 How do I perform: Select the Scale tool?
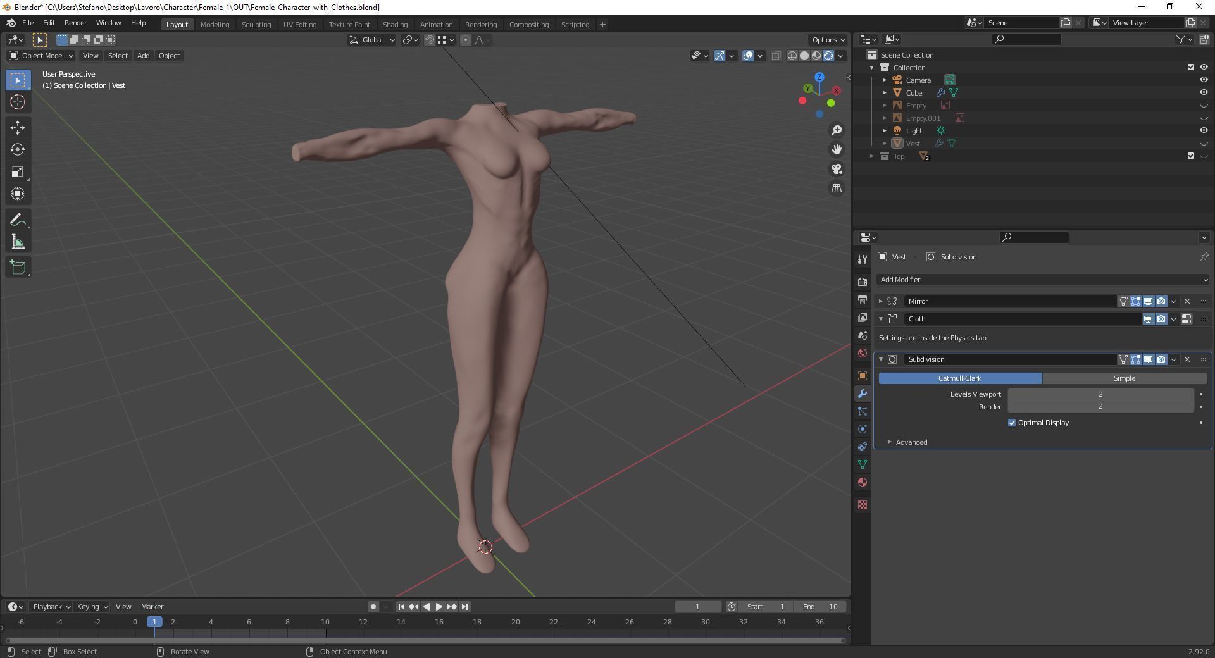coord(18,172)
